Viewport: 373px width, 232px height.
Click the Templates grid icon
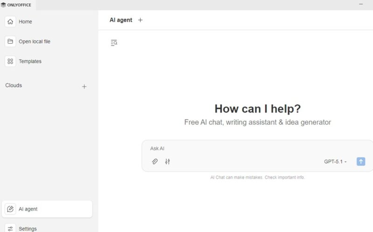pyautogui.click(x=10, y=61)
